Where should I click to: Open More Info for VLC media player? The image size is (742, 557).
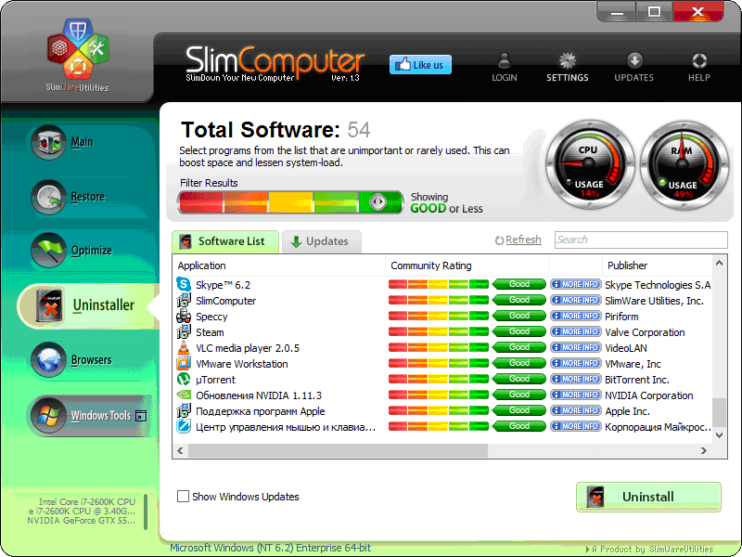[x=575, y=347]
